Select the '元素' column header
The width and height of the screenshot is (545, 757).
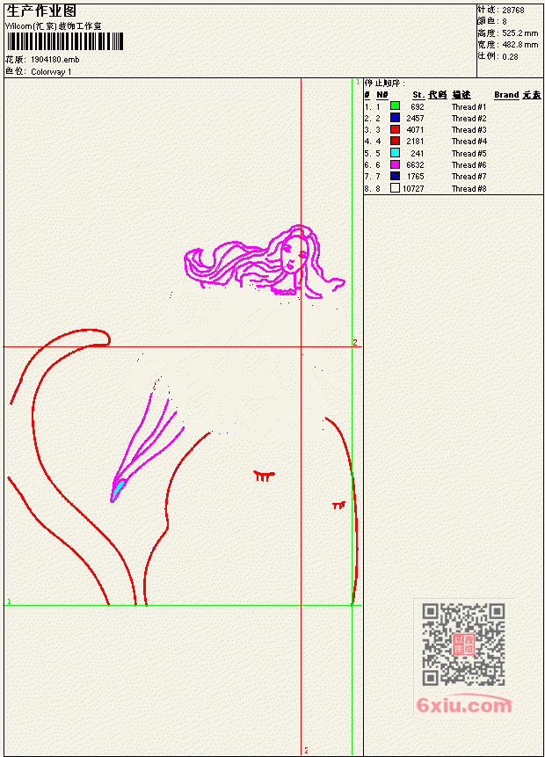[x=532, y=95]
